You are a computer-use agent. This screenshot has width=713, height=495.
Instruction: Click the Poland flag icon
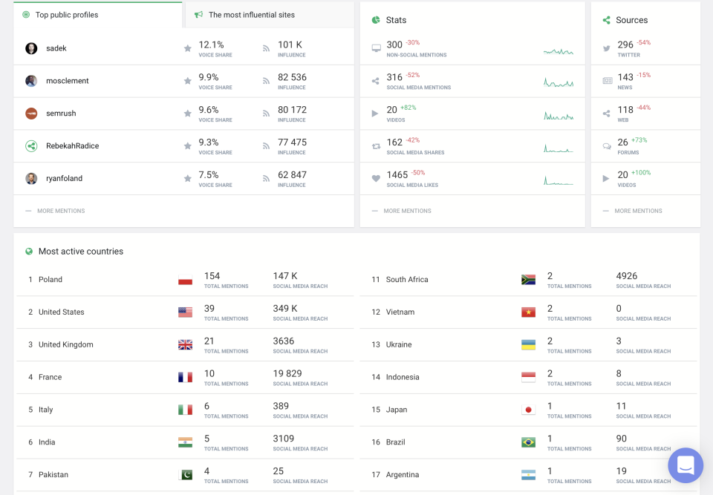click(186, 280)
